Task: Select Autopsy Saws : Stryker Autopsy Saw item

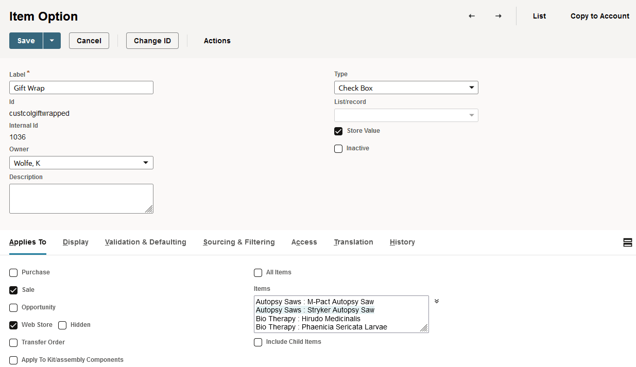Action: point(315,310)
